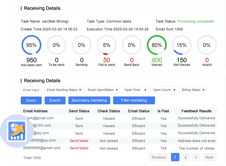Click the 0% Send Back ring
Viewport: 226px width, 166px height.
coord(131,45)
